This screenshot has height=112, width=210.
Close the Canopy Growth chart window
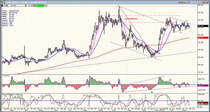pyautogui.click(x=205, y=2)
